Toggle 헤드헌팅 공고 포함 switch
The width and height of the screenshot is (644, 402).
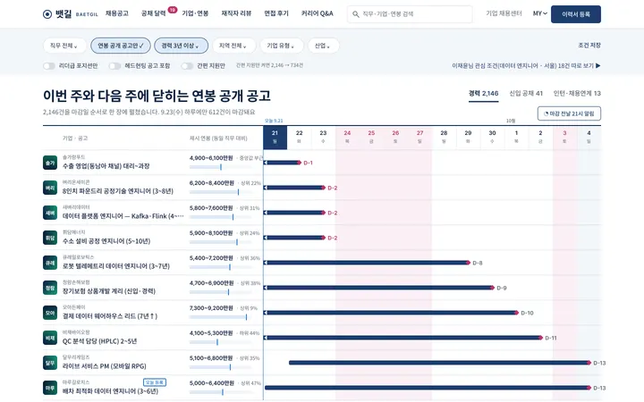pos(114,66)
